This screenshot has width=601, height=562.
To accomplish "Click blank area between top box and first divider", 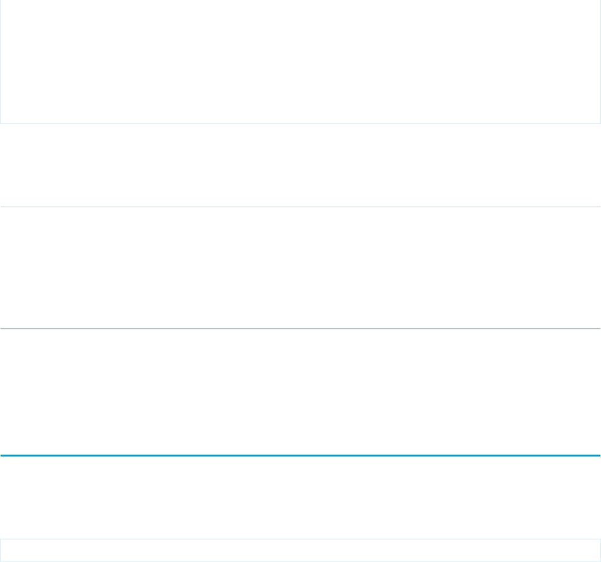I will [300, 165].
